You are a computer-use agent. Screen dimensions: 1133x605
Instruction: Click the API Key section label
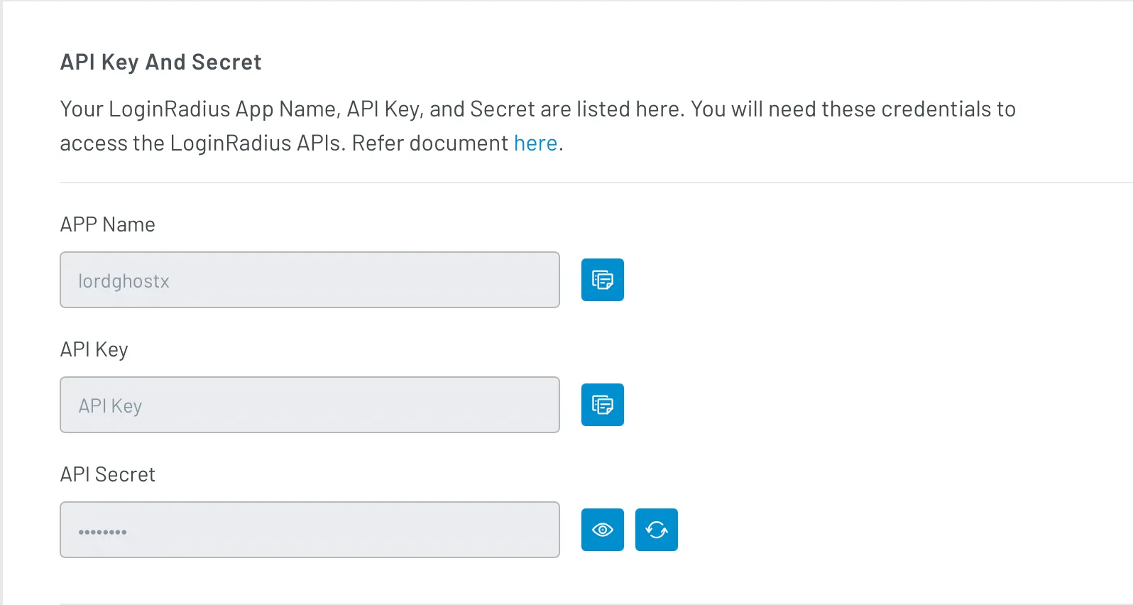pyautogui.click(x=94, y=349)
